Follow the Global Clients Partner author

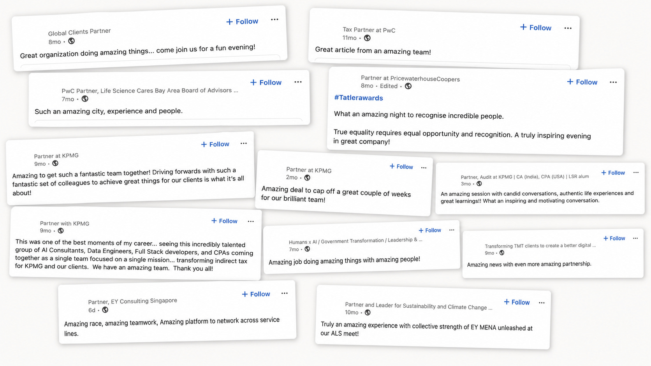tap(242, 21)
